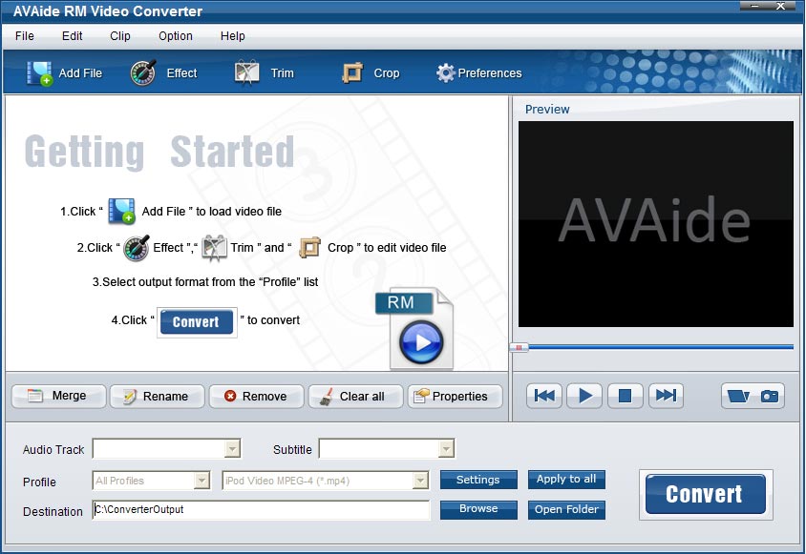Play the video in the preview panel
Image resolution: width=806 pixels, height=554 pixels.
(x=583, y=396)
